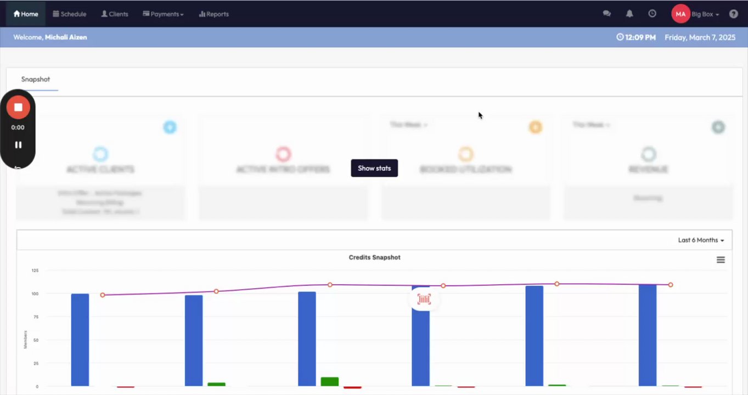Open the chat messages icon

[x=606, y=14]
